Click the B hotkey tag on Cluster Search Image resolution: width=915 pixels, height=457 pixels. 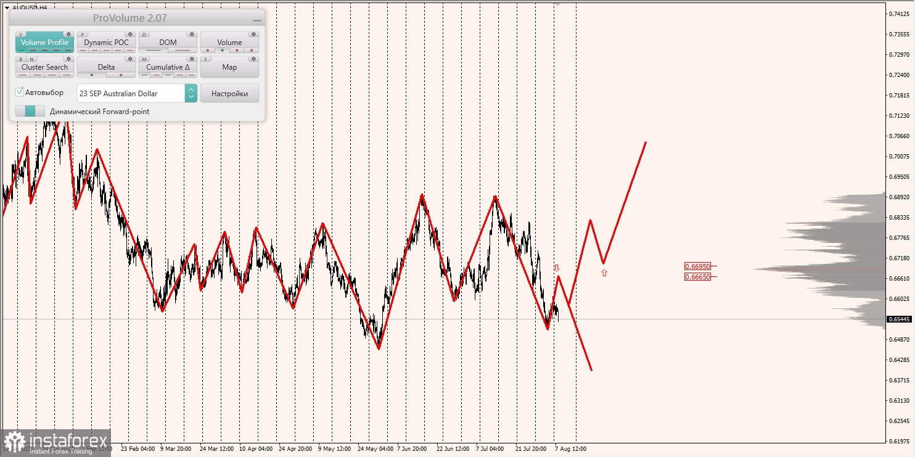(x=21, y=59)
